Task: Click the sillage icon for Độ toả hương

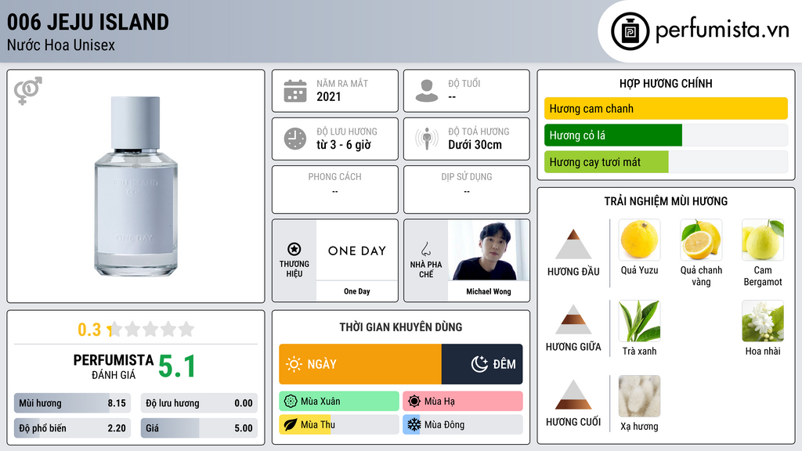Action: coord(427,139)
